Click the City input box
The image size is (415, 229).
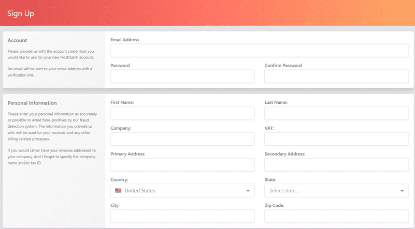182,217
